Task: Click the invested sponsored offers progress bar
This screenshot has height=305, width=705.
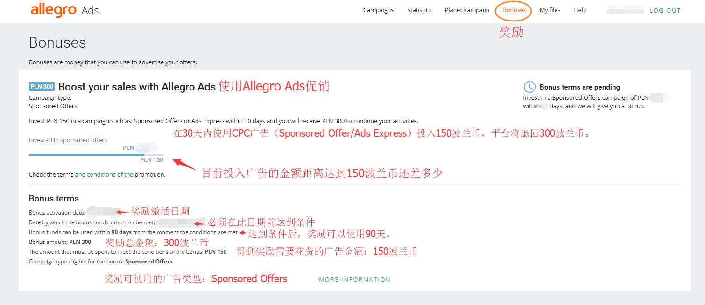Action: [96, 154]
